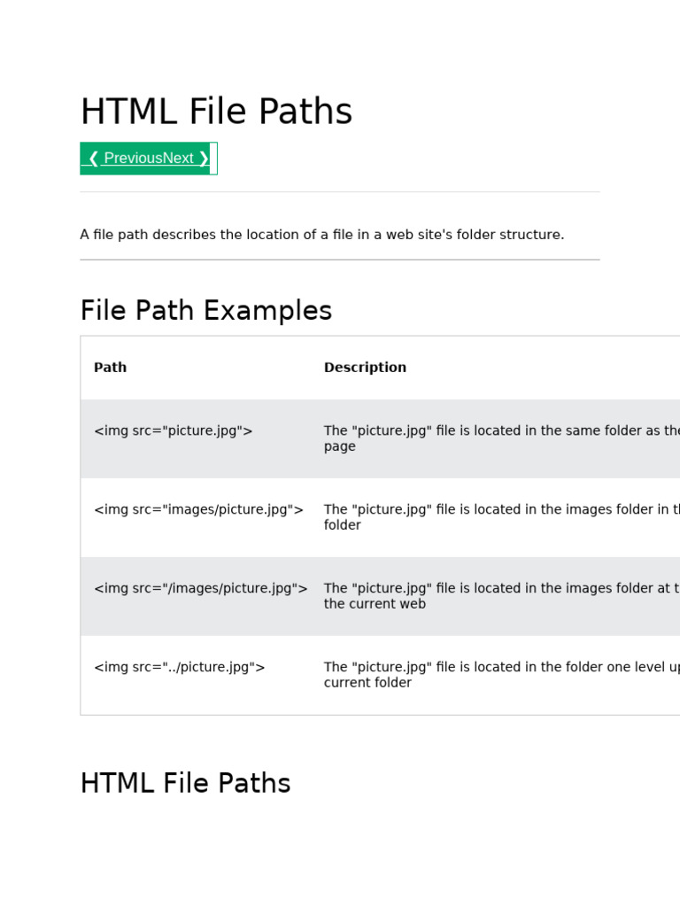Click the top HTML File Paths title

click(216, 112)
